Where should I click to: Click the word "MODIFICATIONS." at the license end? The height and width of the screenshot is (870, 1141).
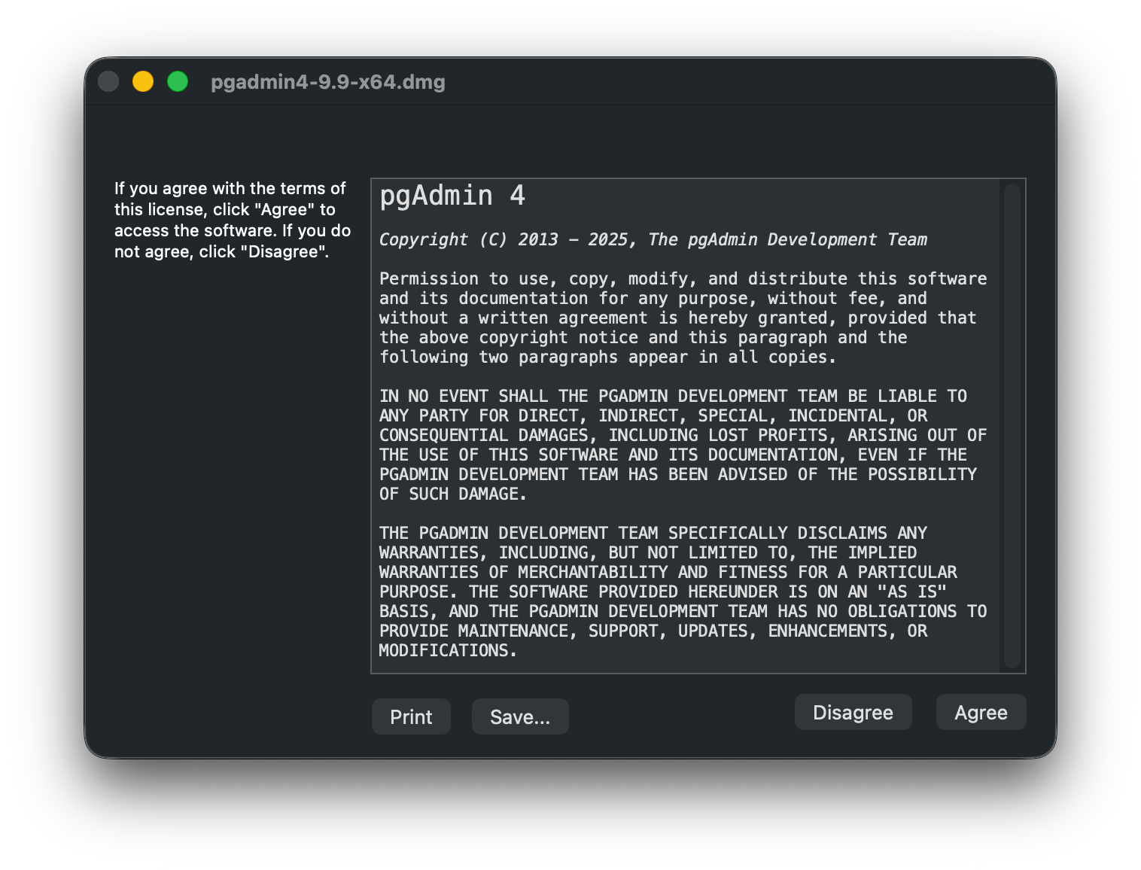point(448,650)
